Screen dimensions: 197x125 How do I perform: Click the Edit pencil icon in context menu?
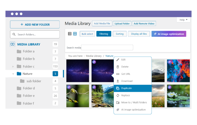click(118, 60)
